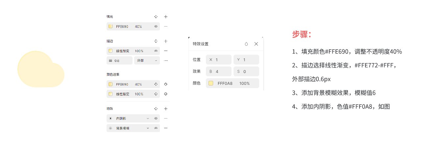
Task: Remove the 内阴影 effect
Action: coord(166,118)
